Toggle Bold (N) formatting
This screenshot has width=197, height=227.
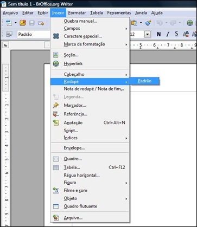pyautogui.click(x=158, y=34)
